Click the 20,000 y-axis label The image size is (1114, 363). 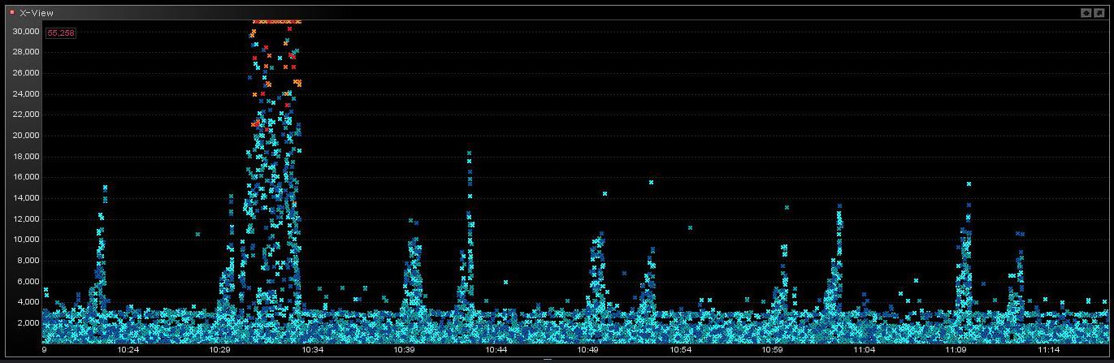pos(25,136)
